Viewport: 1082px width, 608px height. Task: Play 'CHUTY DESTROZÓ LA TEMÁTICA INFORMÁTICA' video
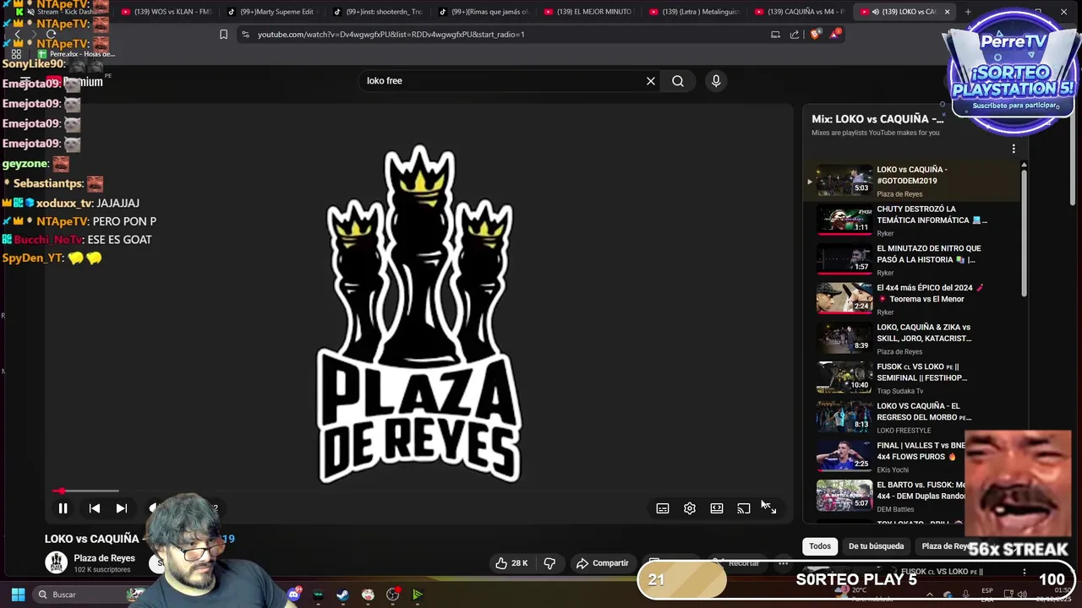[912, 220]
